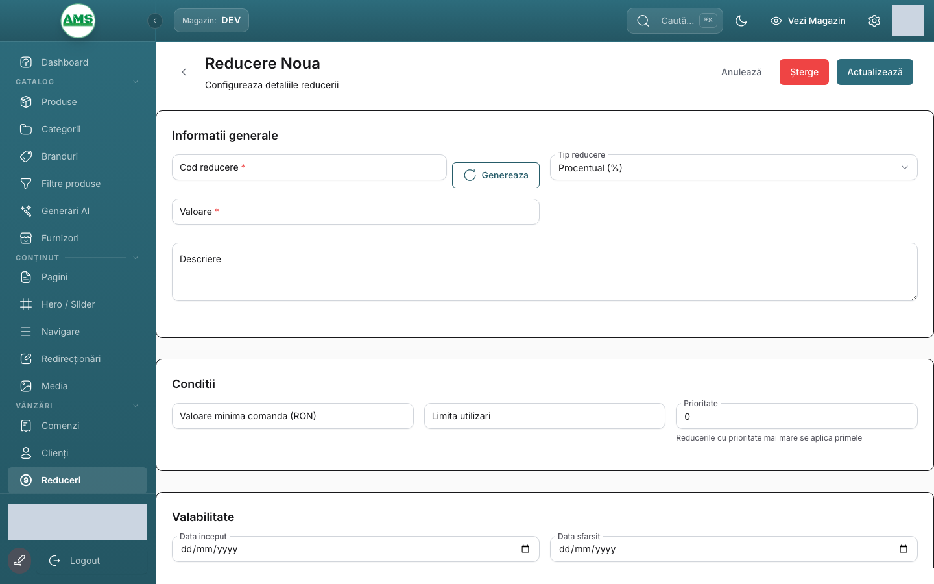The width and height of the screenshot is (934, 584).
Task: Focus Valoare minima comanda (RON) field
Action: [293, 416]
